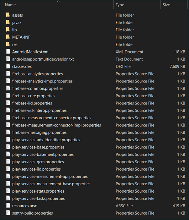Select firebase-measurement-connector.properties file name
189x220 pixels.
tap(52, 118)
